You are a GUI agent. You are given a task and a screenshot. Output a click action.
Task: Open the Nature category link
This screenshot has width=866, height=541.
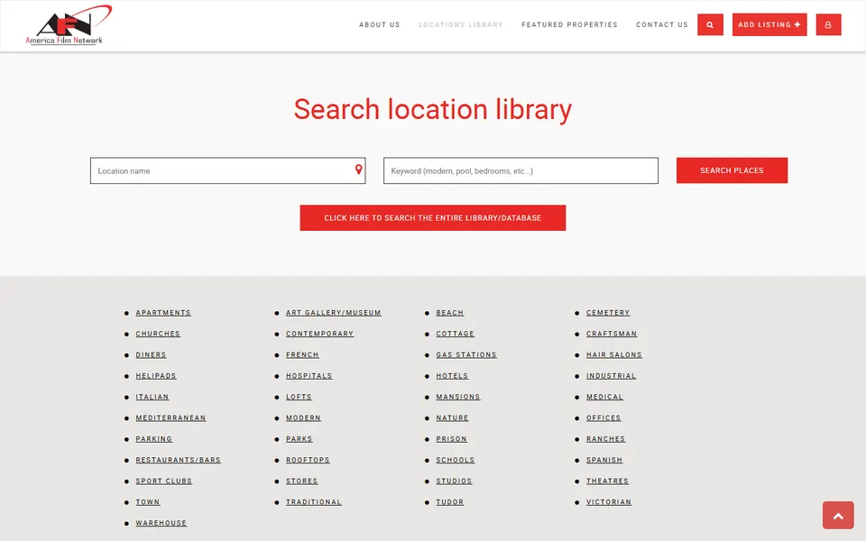pos(452,417)
